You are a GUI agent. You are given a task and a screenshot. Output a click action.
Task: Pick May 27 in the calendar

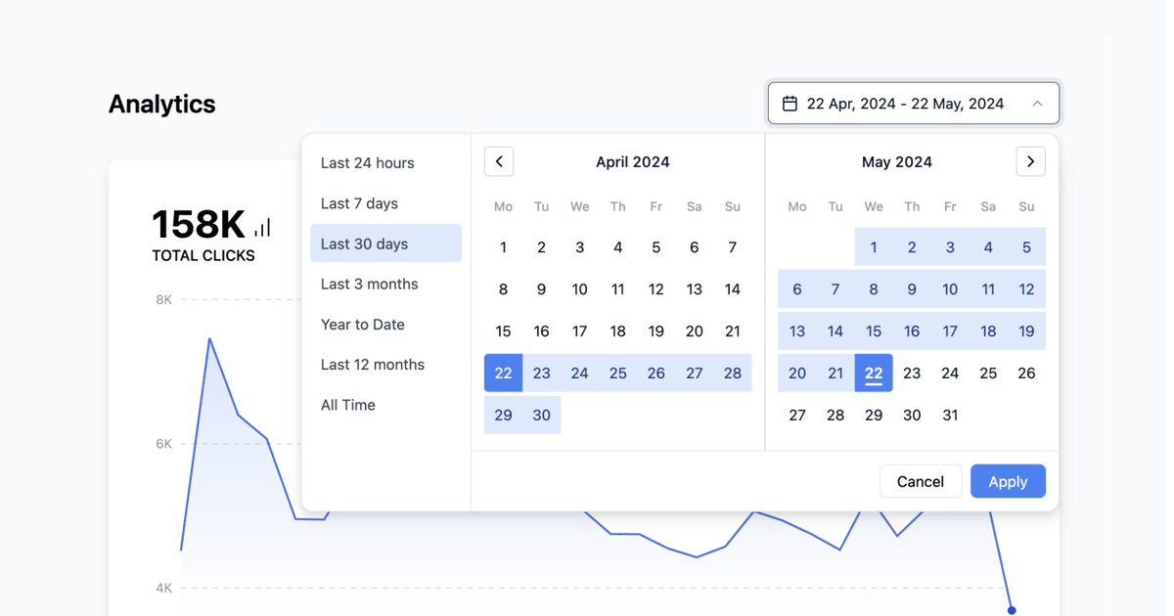tap(797, 415)
